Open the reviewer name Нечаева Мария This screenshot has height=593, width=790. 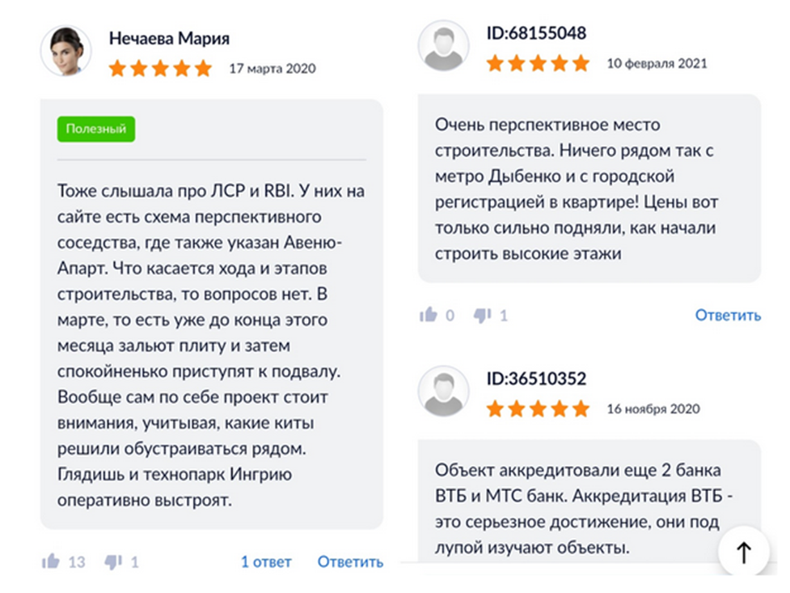click(x=170, y=38)
